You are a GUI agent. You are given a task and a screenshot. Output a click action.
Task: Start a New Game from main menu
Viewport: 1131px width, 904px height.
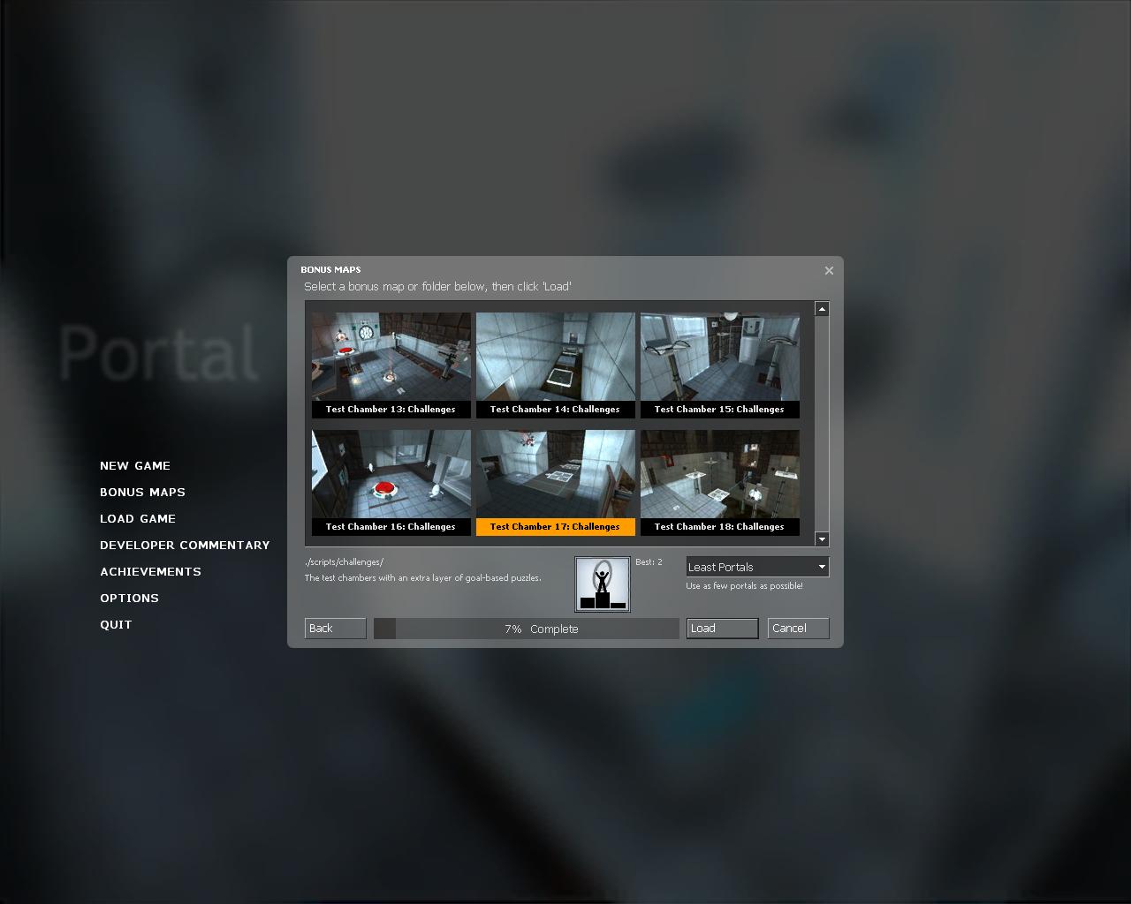(135, 466)
